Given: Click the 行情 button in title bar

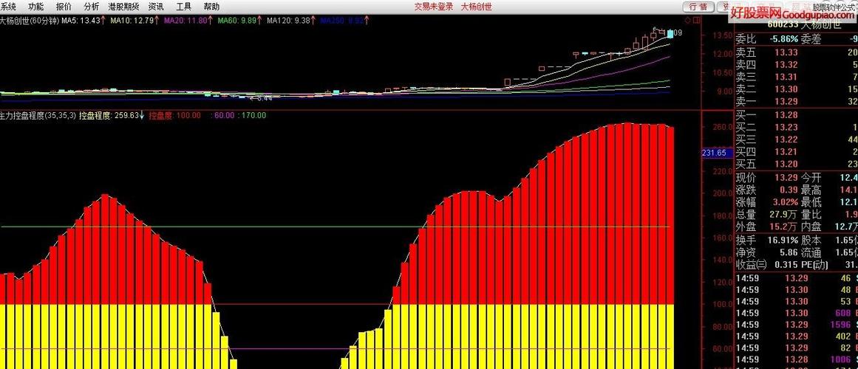Looking at the screenshot, I should pos(698,7).
